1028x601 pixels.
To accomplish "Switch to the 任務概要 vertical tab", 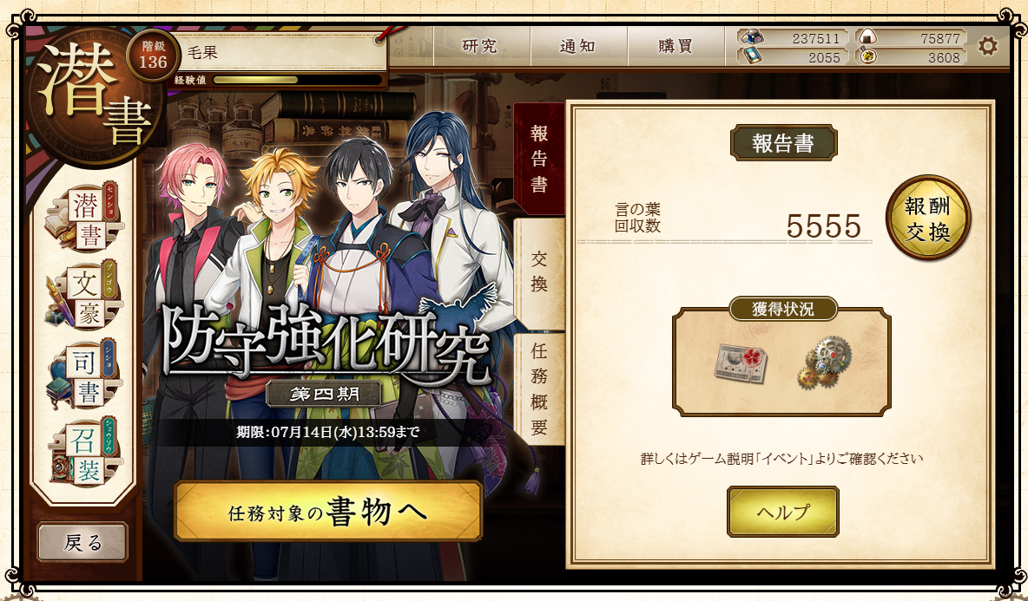I will 539,389.
